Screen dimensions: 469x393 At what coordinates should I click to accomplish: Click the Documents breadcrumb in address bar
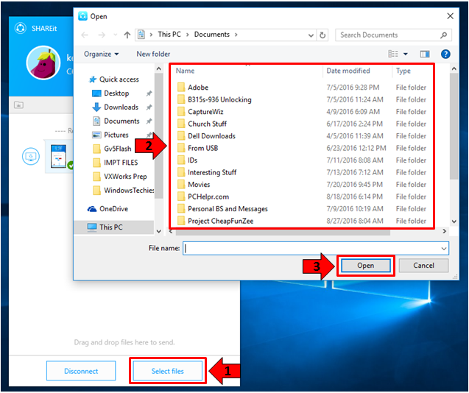(x=212, y=35)
